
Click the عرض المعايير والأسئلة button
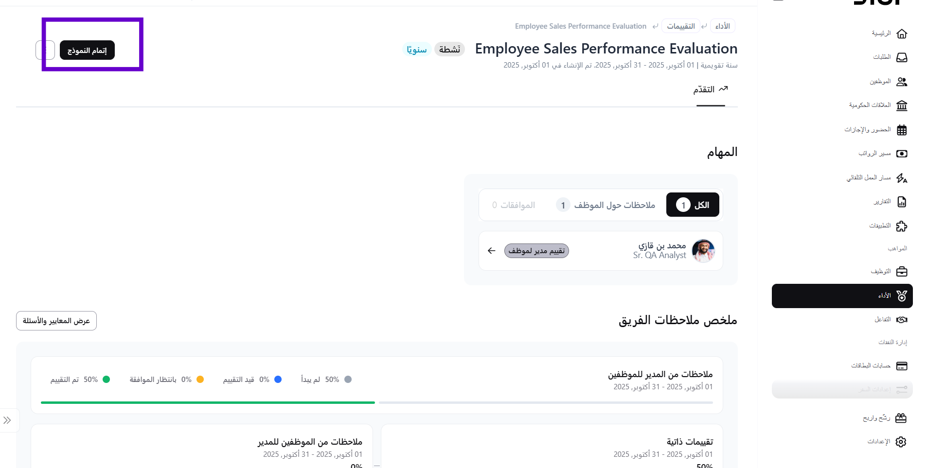tap(56, 321)
